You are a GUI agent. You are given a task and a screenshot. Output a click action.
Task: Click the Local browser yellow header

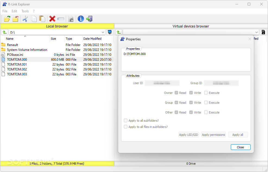point(57,26)
